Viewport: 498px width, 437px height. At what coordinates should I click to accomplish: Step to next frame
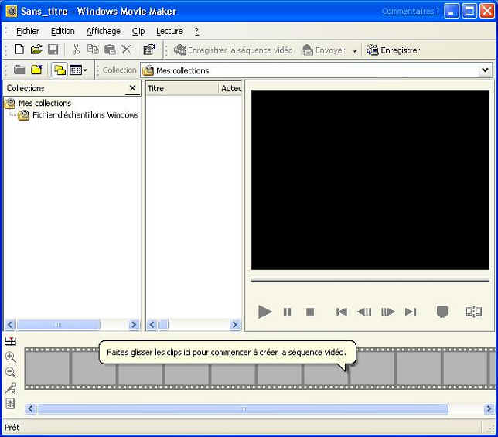[x=387, y=312]
